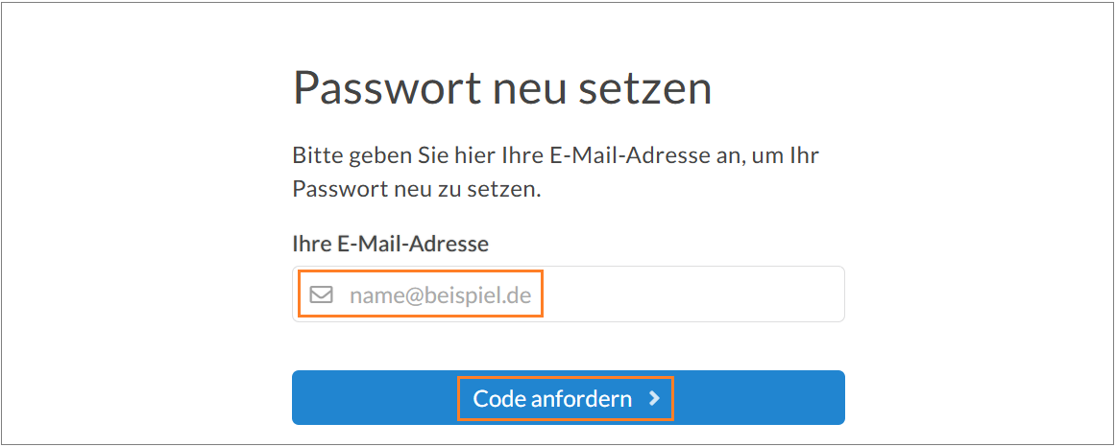This screenshot has width=1116, height=447.
Task: Click the right chevron on Code anfordern button
Action: click(x=655, y=399)
